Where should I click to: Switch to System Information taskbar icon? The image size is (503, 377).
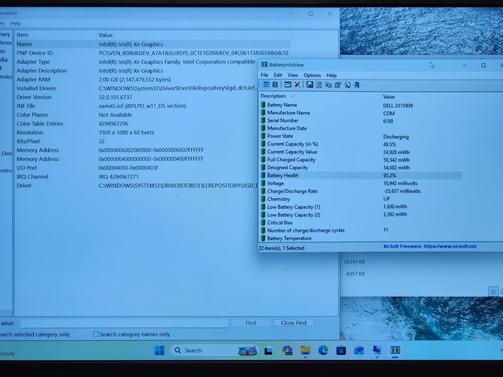coord(377,350)
